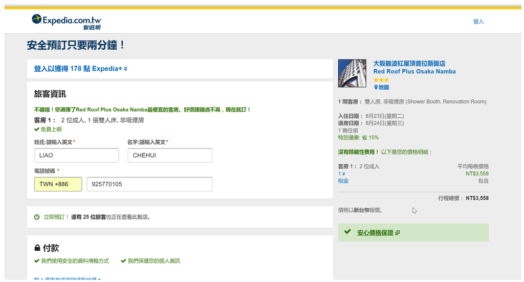Click the map pin icon beside 地圖
The height and width of the screenshot is (282, 524).
pyautogui.click(x=376, y=87)
